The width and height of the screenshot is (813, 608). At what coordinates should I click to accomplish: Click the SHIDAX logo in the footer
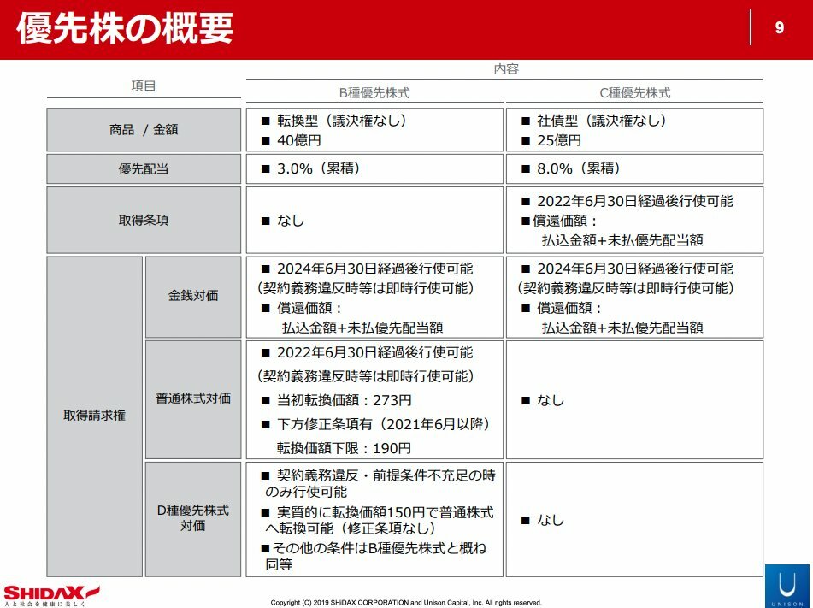pyautogui.click(x=51, y=595)
